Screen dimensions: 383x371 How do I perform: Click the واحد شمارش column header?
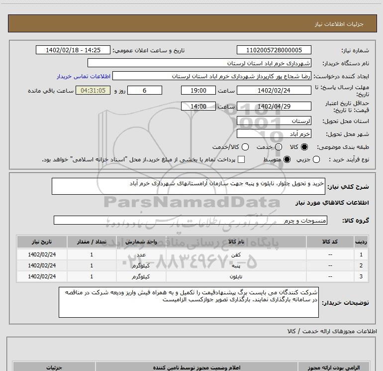tap(141, 242)
